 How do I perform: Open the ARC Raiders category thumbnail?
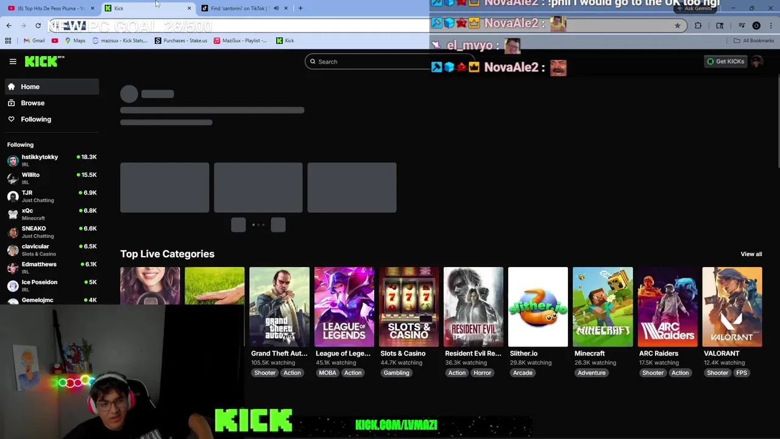point(667,307)
